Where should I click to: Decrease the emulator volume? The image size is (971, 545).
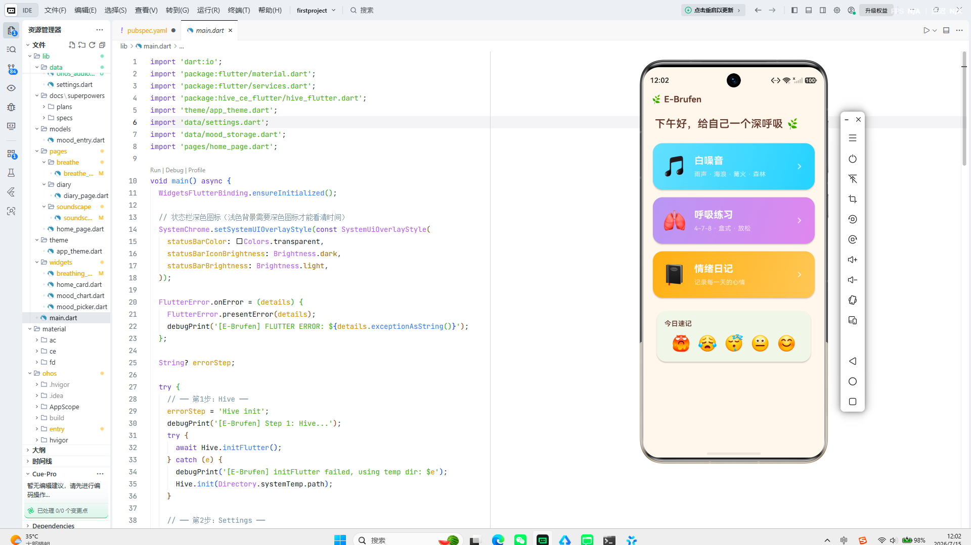tap(853, 280)
